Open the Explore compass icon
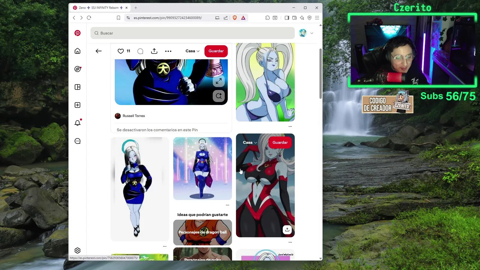480x270 pixels. point(77,69)
